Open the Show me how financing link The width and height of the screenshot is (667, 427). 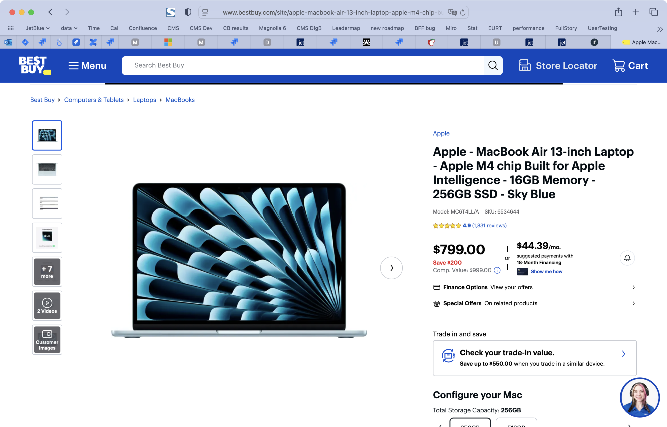point(546,271)
